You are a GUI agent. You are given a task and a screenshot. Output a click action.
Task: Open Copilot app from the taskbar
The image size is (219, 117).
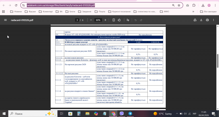click(x=96, y=114)
